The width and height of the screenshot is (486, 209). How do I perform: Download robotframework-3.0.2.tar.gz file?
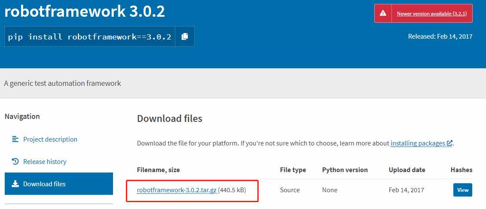click(177, 190)
